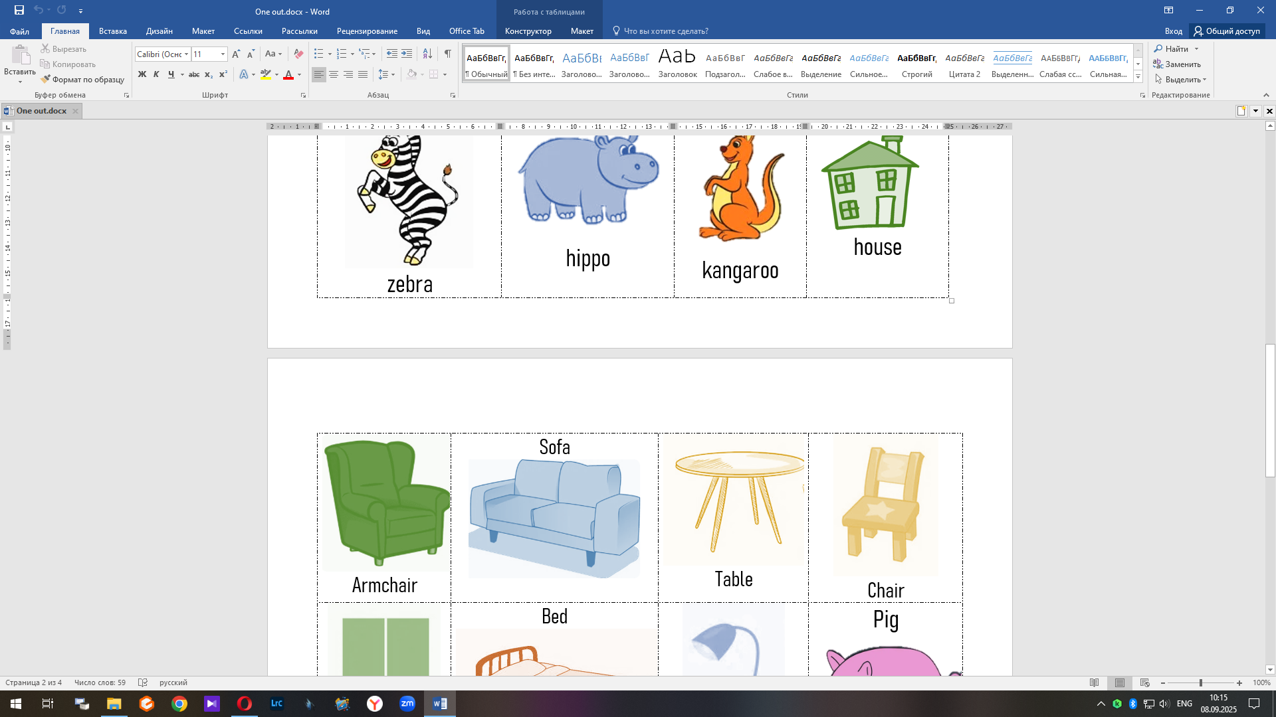
Task: Open the Calibri font name dropdown
Action: (x=186, y=54)
